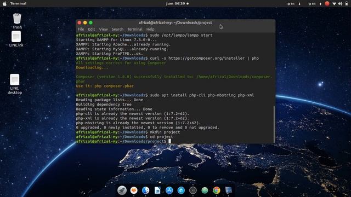The image size is (351, 197).
Task: Open the battery status icon
Action: tap(347, 4)
